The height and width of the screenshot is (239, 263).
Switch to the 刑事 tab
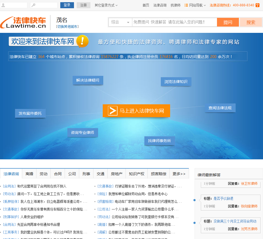[x=86, y=174]
